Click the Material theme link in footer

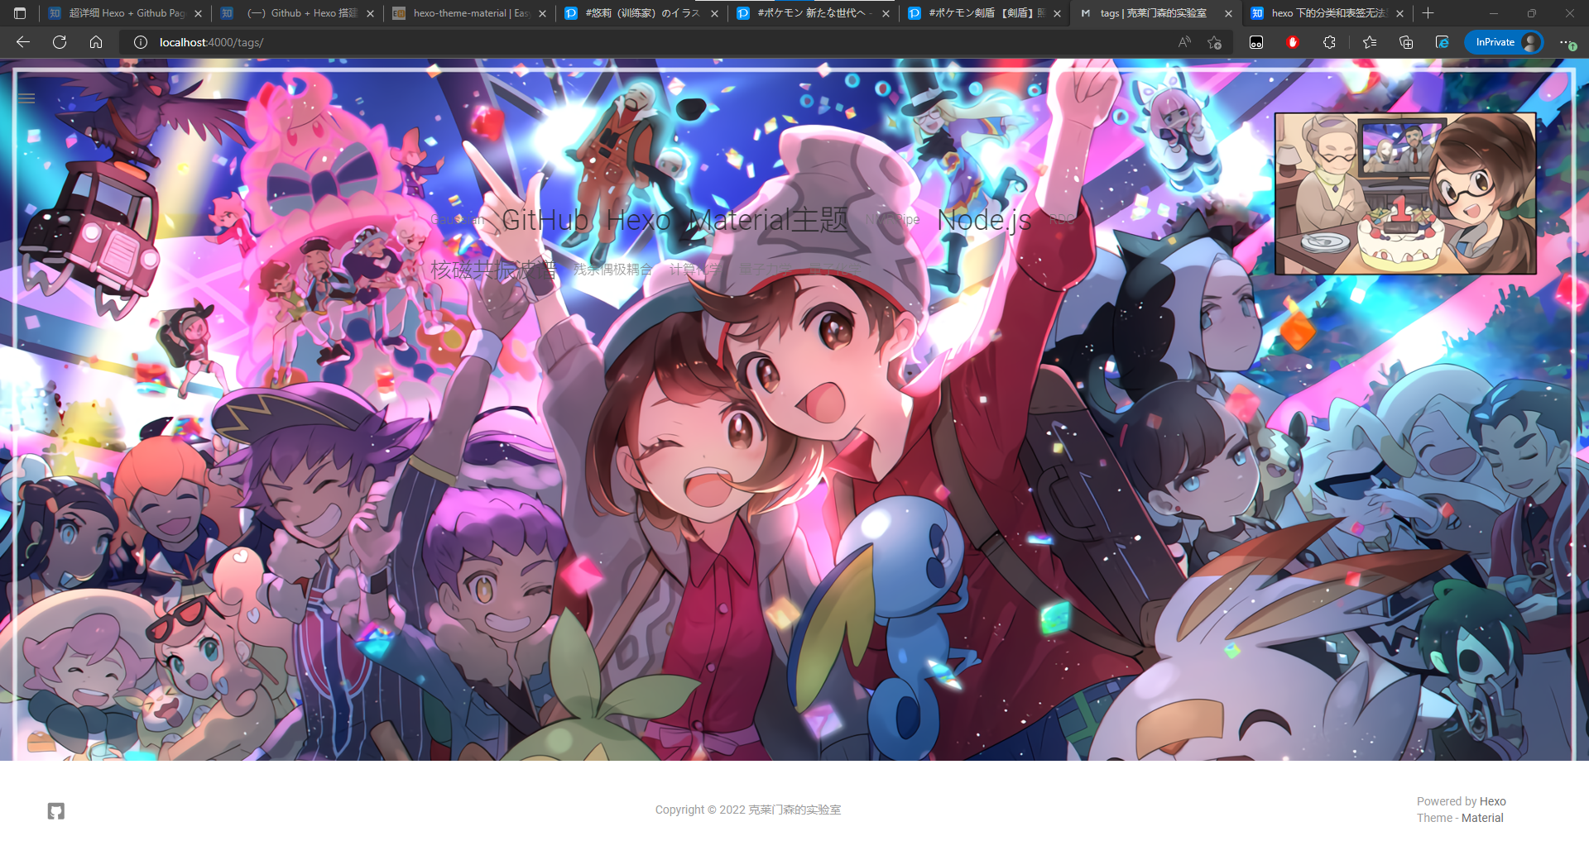click(x=1482, y=818)
